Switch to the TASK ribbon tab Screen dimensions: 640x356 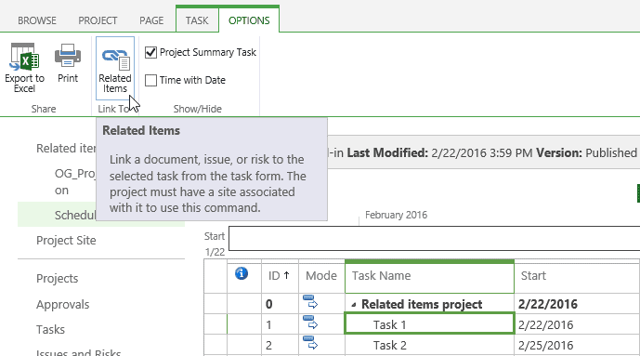coord(197,20)
